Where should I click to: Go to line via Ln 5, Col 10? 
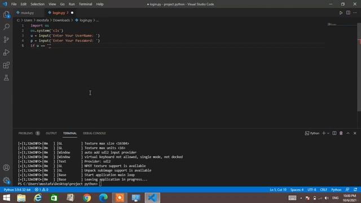(278, 189)
